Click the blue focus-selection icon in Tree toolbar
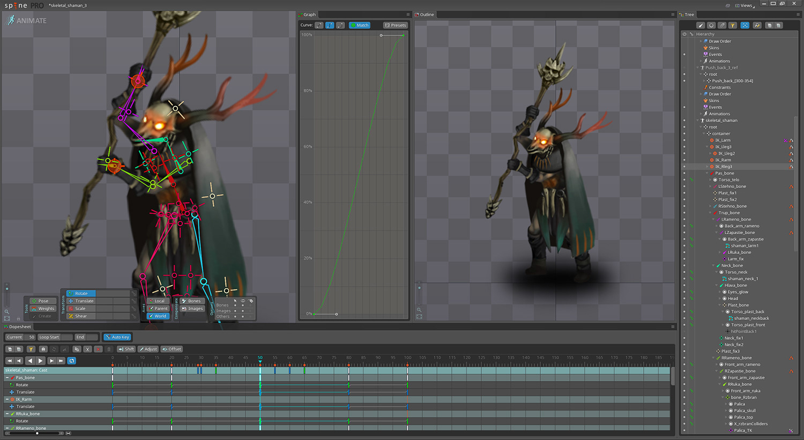Screen dimensions: 804x440 pyautogui.click(x=745, y=25)
